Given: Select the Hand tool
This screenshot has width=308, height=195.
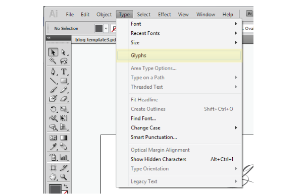Looking at the screenshot, I should [53, 177].
